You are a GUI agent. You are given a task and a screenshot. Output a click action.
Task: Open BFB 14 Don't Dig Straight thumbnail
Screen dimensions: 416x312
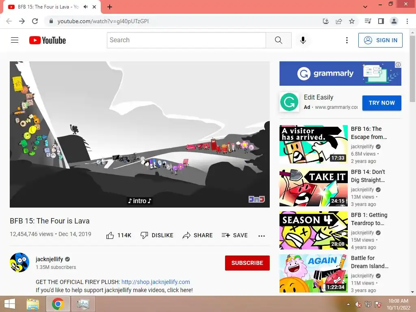[313, 187]
